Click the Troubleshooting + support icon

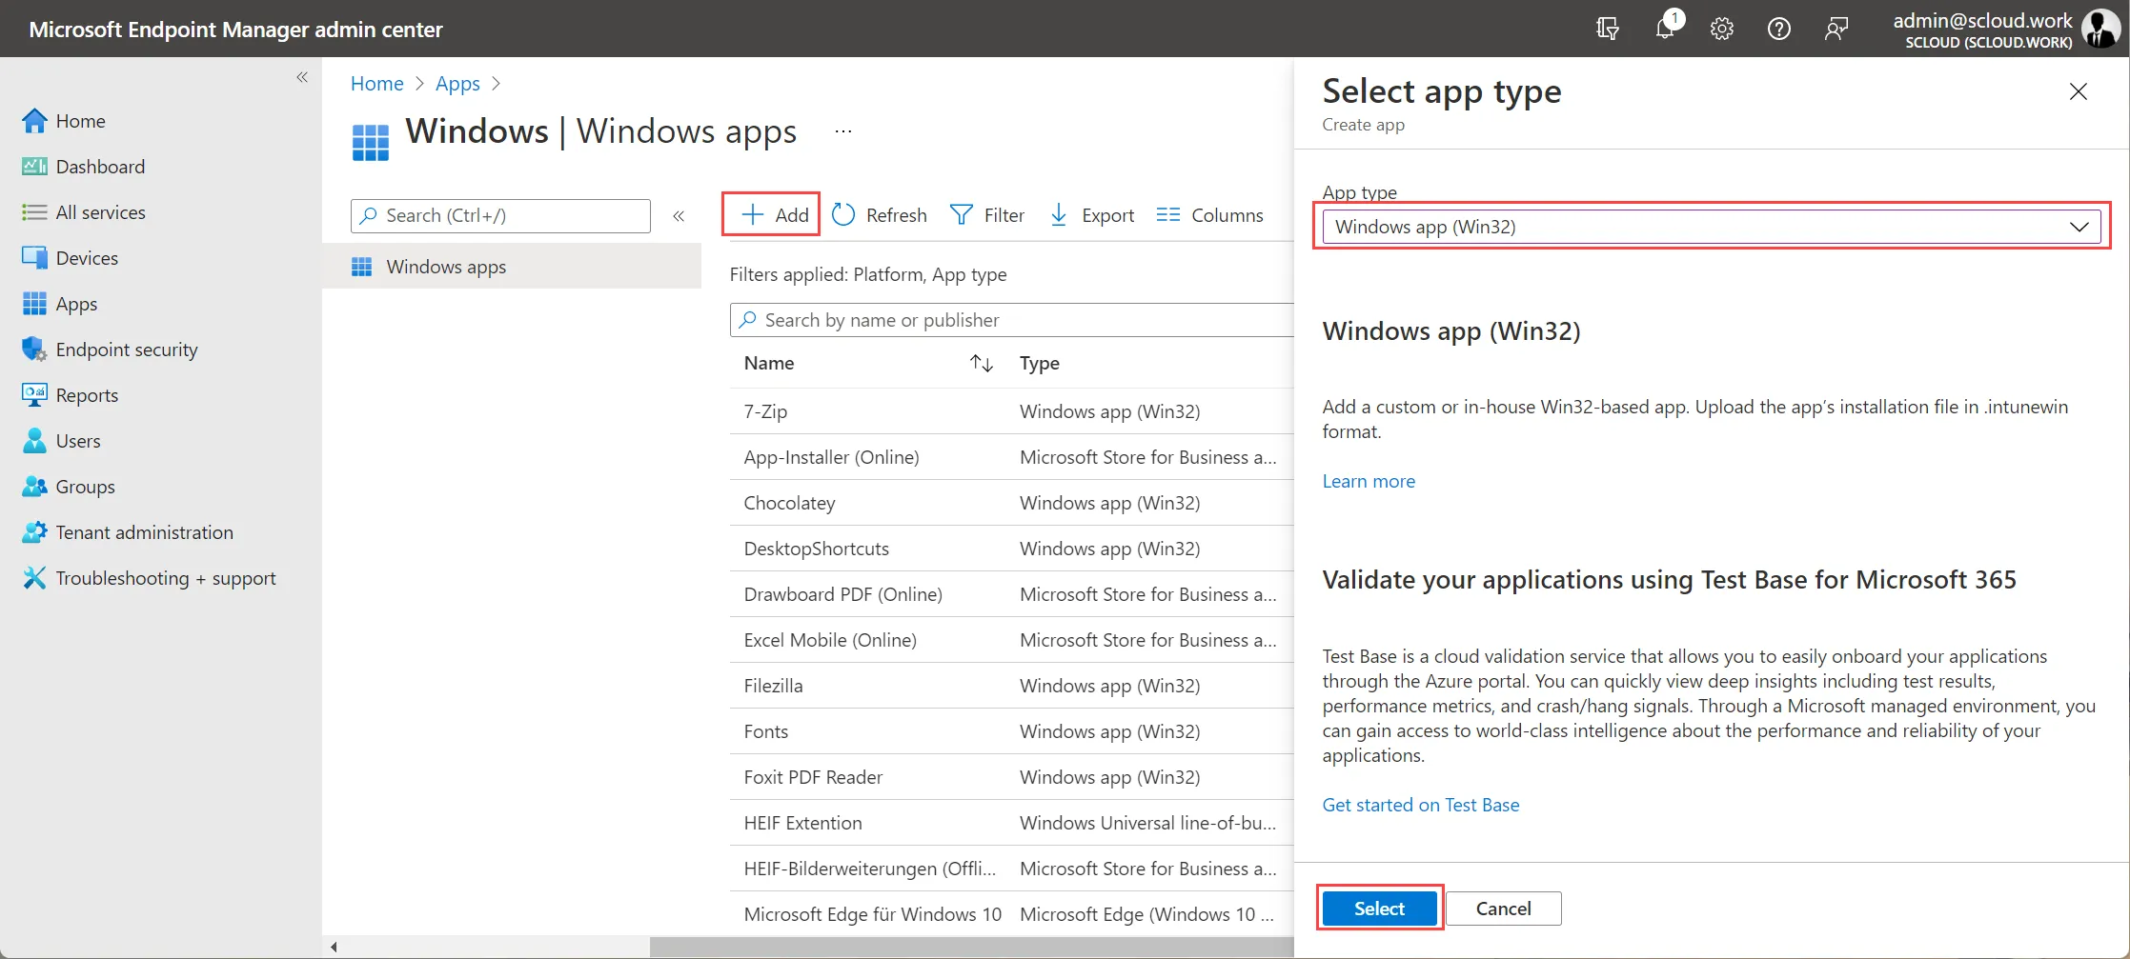tap(34, 578)
